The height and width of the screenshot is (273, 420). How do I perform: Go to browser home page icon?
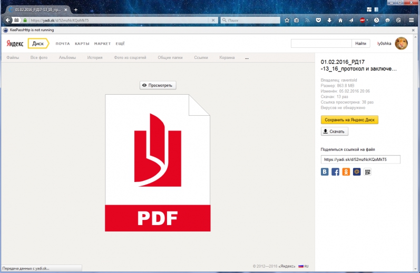pos(340,20)
